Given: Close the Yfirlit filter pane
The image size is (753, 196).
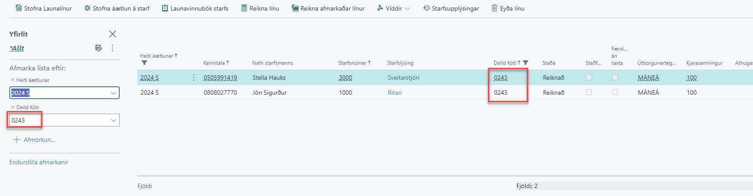Looking at the screenshot, I should 113,34.
